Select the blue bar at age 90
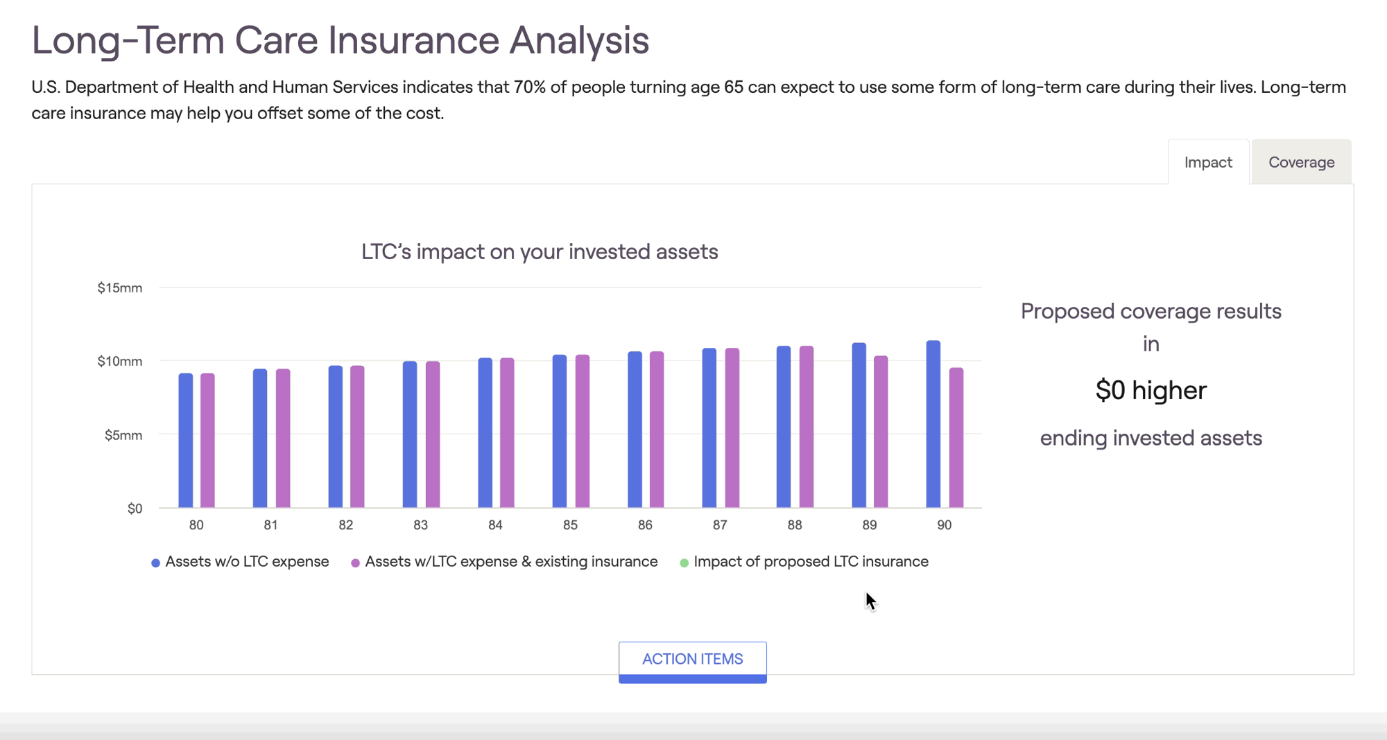 (x=933, y=424)
